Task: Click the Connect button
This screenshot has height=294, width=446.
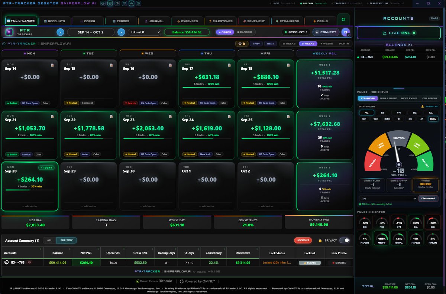Action: tap(326, 32)
